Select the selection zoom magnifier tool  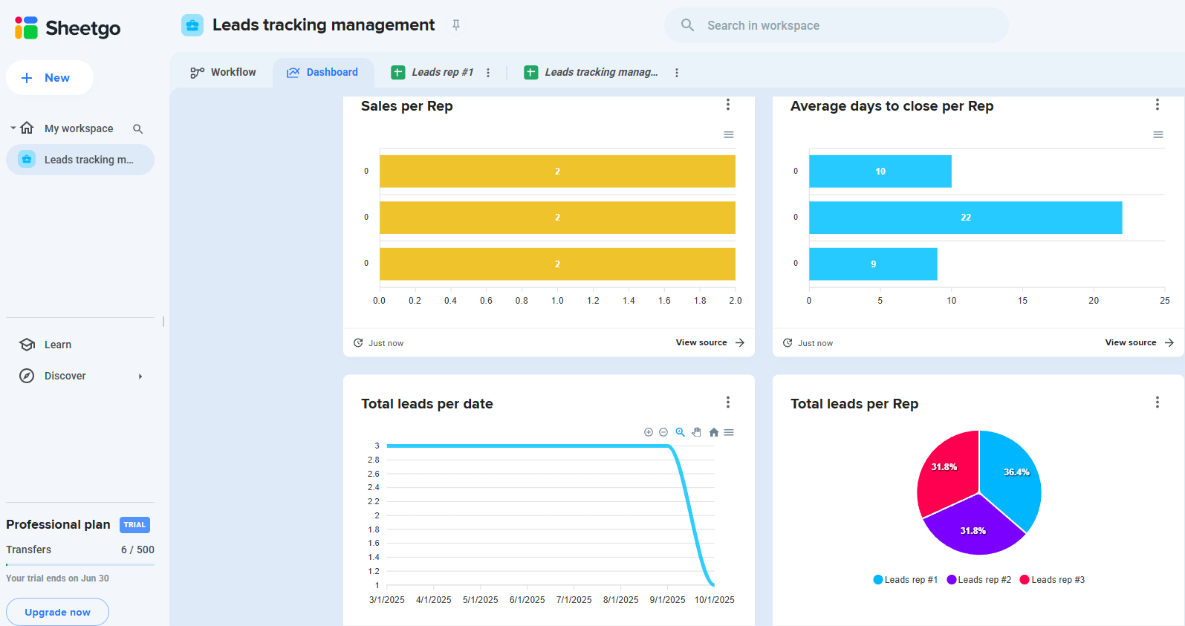pyautogui.click(x=680, y=432)
